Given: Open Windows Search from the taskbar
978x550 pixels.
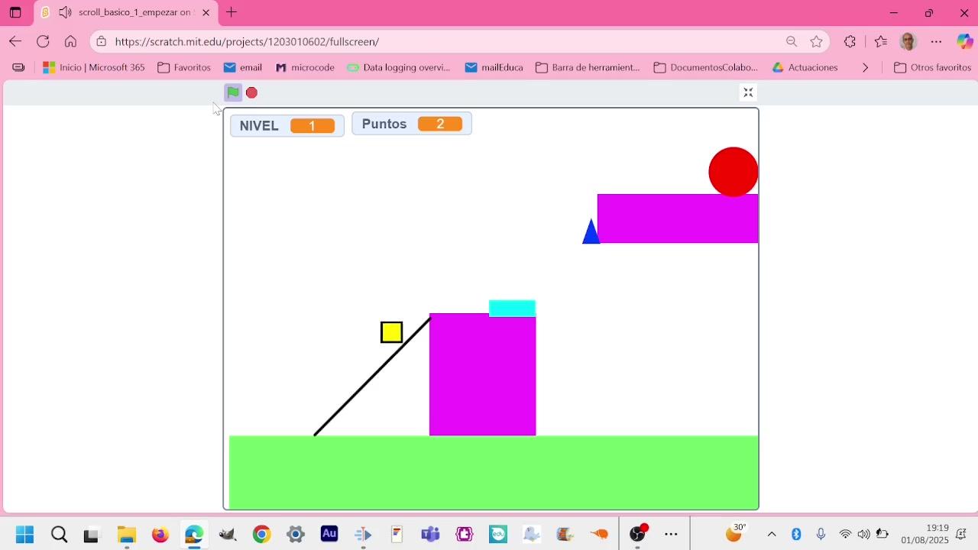Looking at the screenshot, I should coord(59,534).
